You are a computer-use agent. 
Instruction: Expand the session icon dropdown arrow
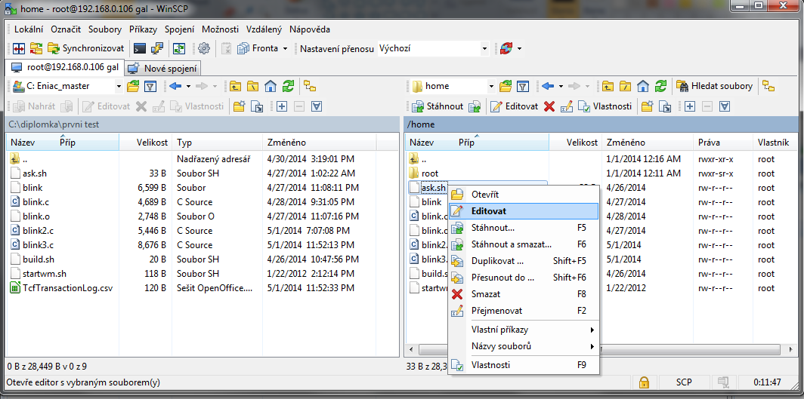pos(519,48)
